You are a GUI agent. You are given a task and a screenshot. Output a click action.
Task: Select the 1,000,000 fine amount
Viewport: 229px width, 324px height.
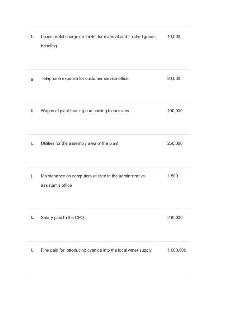tap(177, 250)
